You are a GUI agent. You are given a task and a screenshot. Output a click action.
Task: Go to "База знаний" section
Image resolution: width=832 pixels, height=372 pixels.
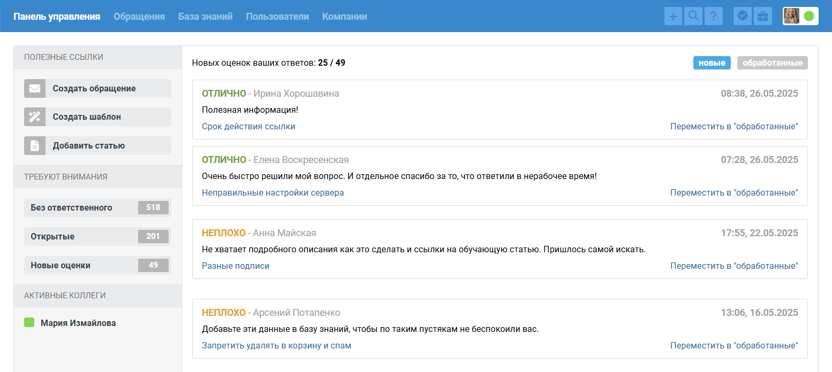click(206, 17)
